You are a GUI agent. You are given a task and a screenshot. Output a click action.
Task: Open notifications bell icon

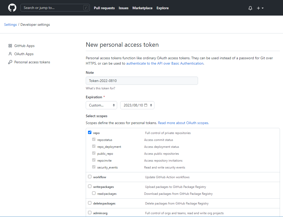(x=250, y=8)
